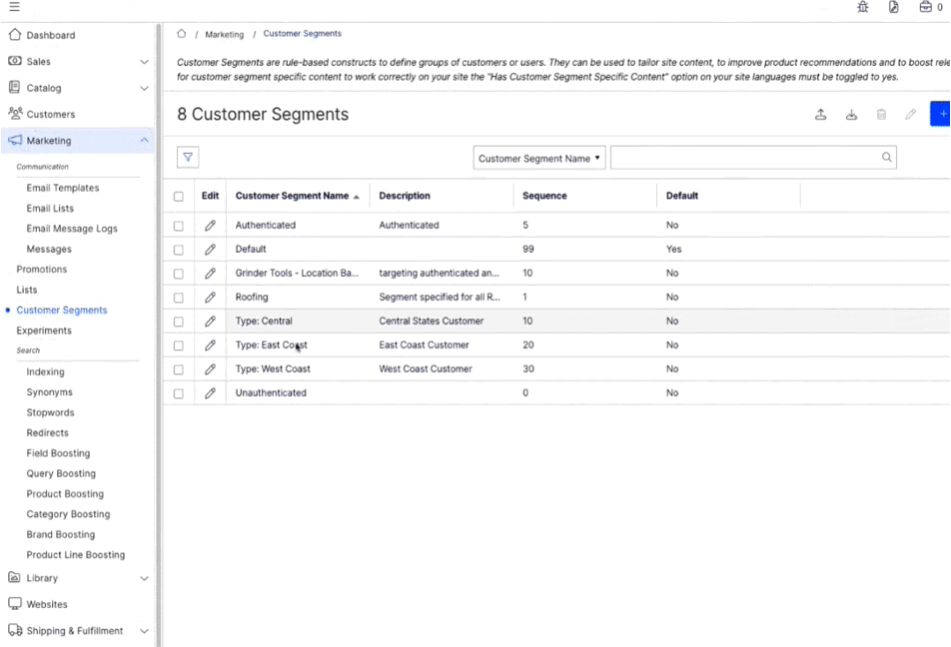This screenshot has width=951, height=647.
Task: Click the filter funnel icon
Action: pos(187,157)
